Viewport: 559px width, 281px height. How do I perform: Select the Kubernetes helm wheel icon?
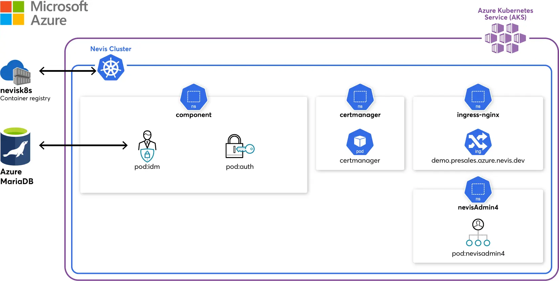[111, 68]
